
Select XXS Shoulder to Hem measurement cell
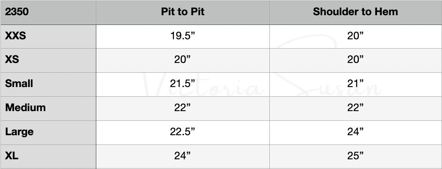click(x=355, y=36)
